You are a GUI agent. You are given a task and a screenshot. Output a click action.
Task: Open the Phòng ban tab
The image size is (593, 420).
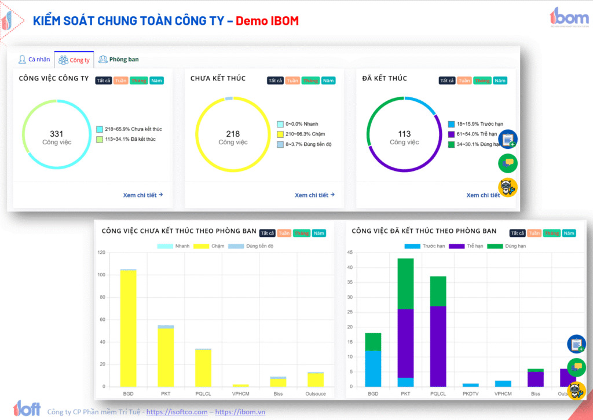point(123,60)
